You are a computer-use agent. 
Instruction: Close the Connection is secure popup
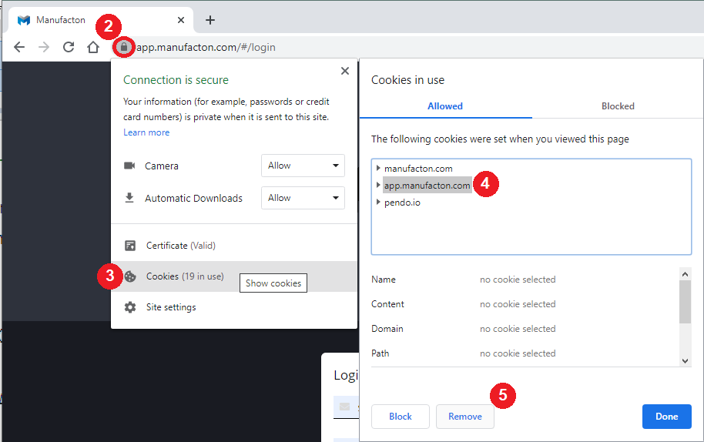[344, 71]
